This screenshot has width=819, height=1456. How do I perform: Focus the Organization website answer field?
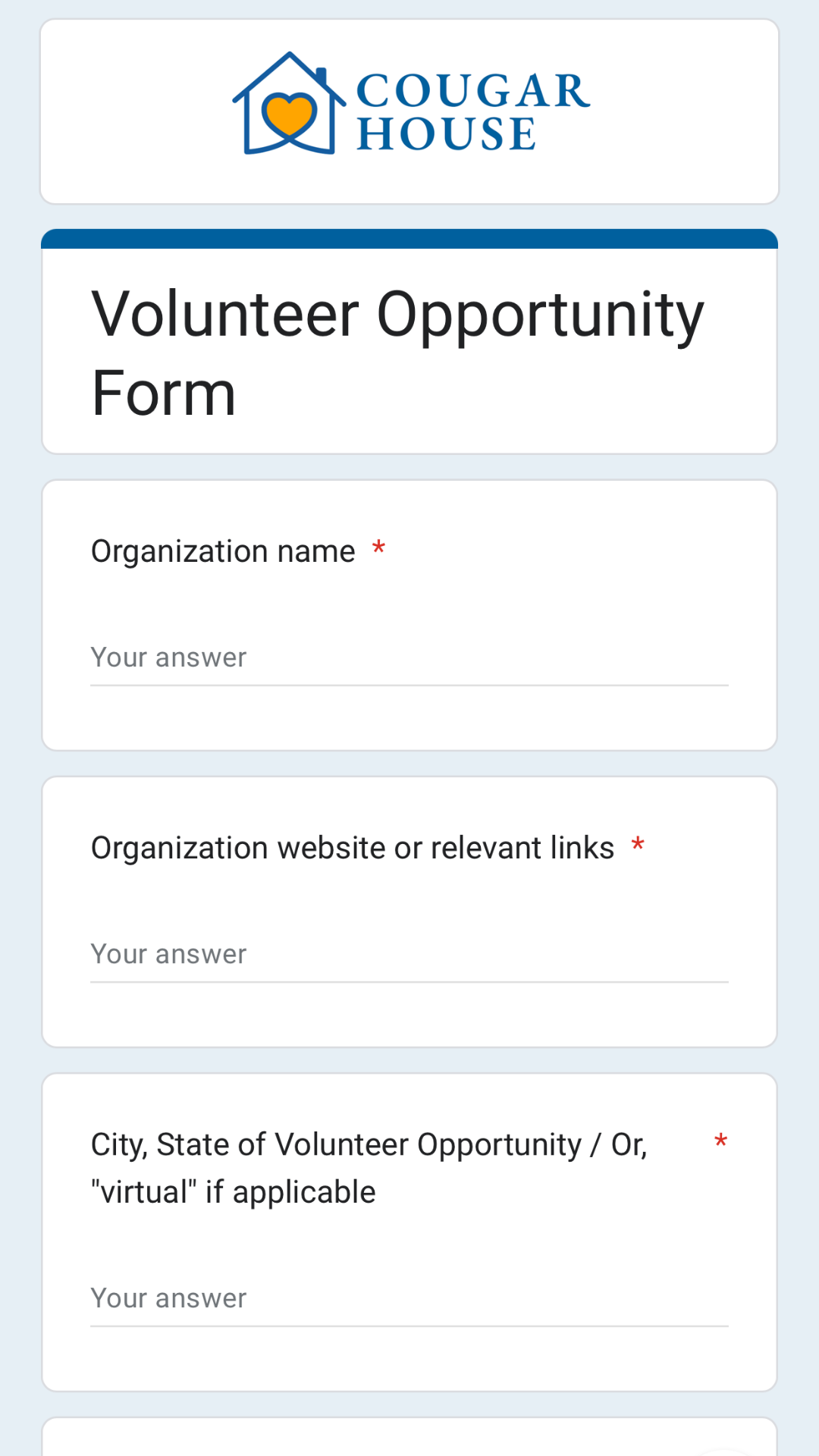click(x=409, y=955)
